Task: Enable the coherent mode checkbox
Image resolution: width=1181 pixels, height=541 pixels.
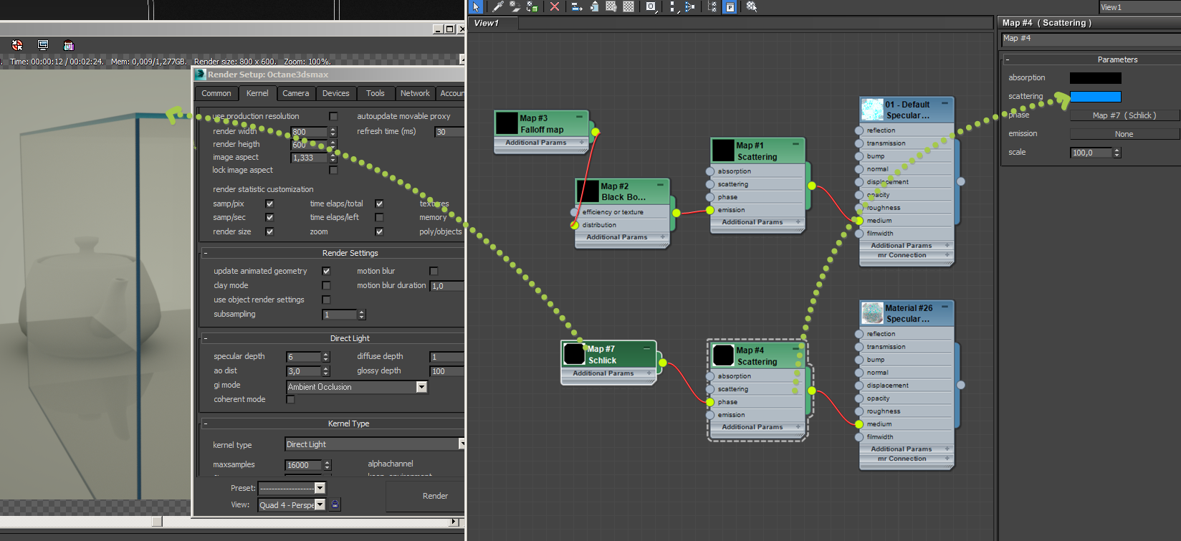Action: (x=290, y=399)
